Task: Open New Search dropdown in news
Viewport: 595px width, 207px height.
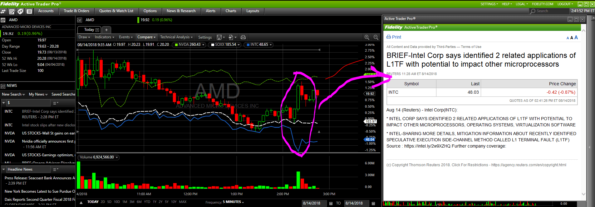Action: (x=13, y=94)
